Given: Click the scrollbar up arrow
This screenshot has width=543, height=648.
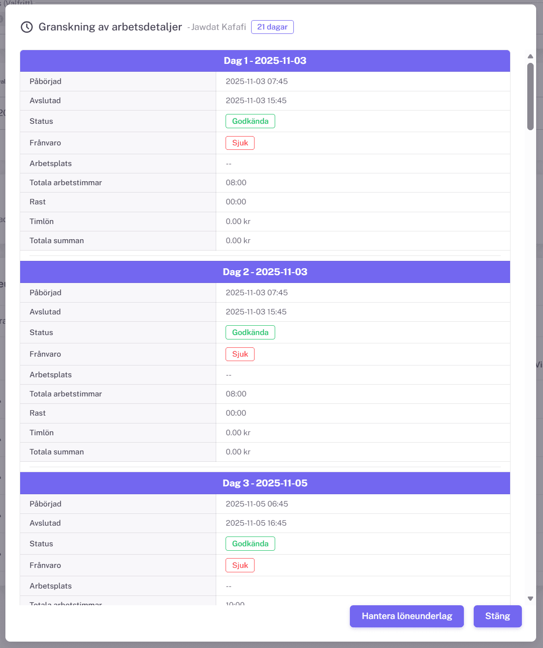Looking at the screenshot, I should pos(530,56).
